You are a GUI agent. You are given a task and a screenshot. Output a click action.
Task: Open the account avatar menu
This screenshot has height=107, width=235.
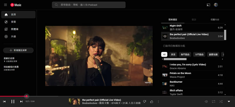coord(216,5)
